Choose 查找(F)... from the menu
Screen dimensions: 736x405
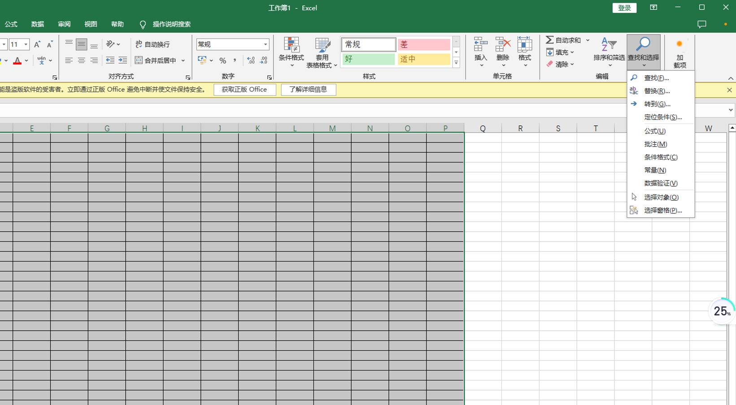pos(661,78)
